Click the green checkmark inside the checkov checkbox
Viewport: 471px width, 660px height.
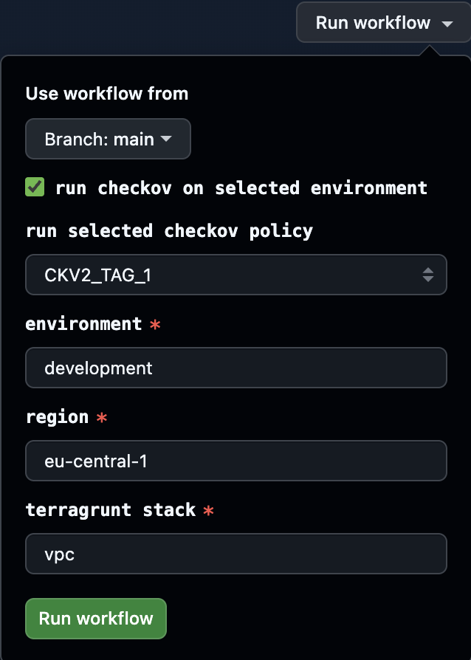(x=33, y=188)
